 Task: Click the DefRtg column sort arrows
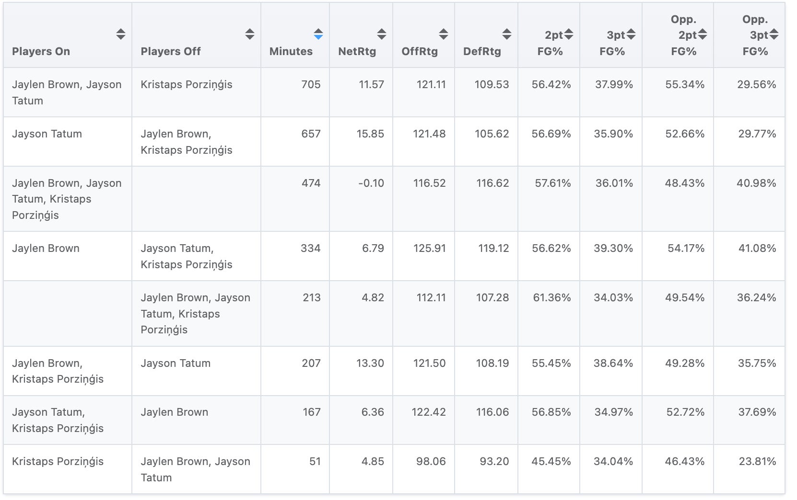[506, 34]
